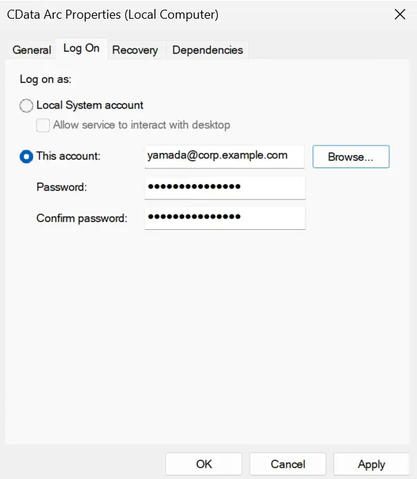The height and width of the screenshot is (479, 417).
Task: Confirm the dialog with OK
Action: click(204, 464)
